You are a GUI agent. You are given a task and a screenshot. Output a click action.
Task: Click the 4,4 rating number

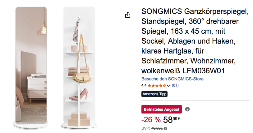[x=144, y=85]
